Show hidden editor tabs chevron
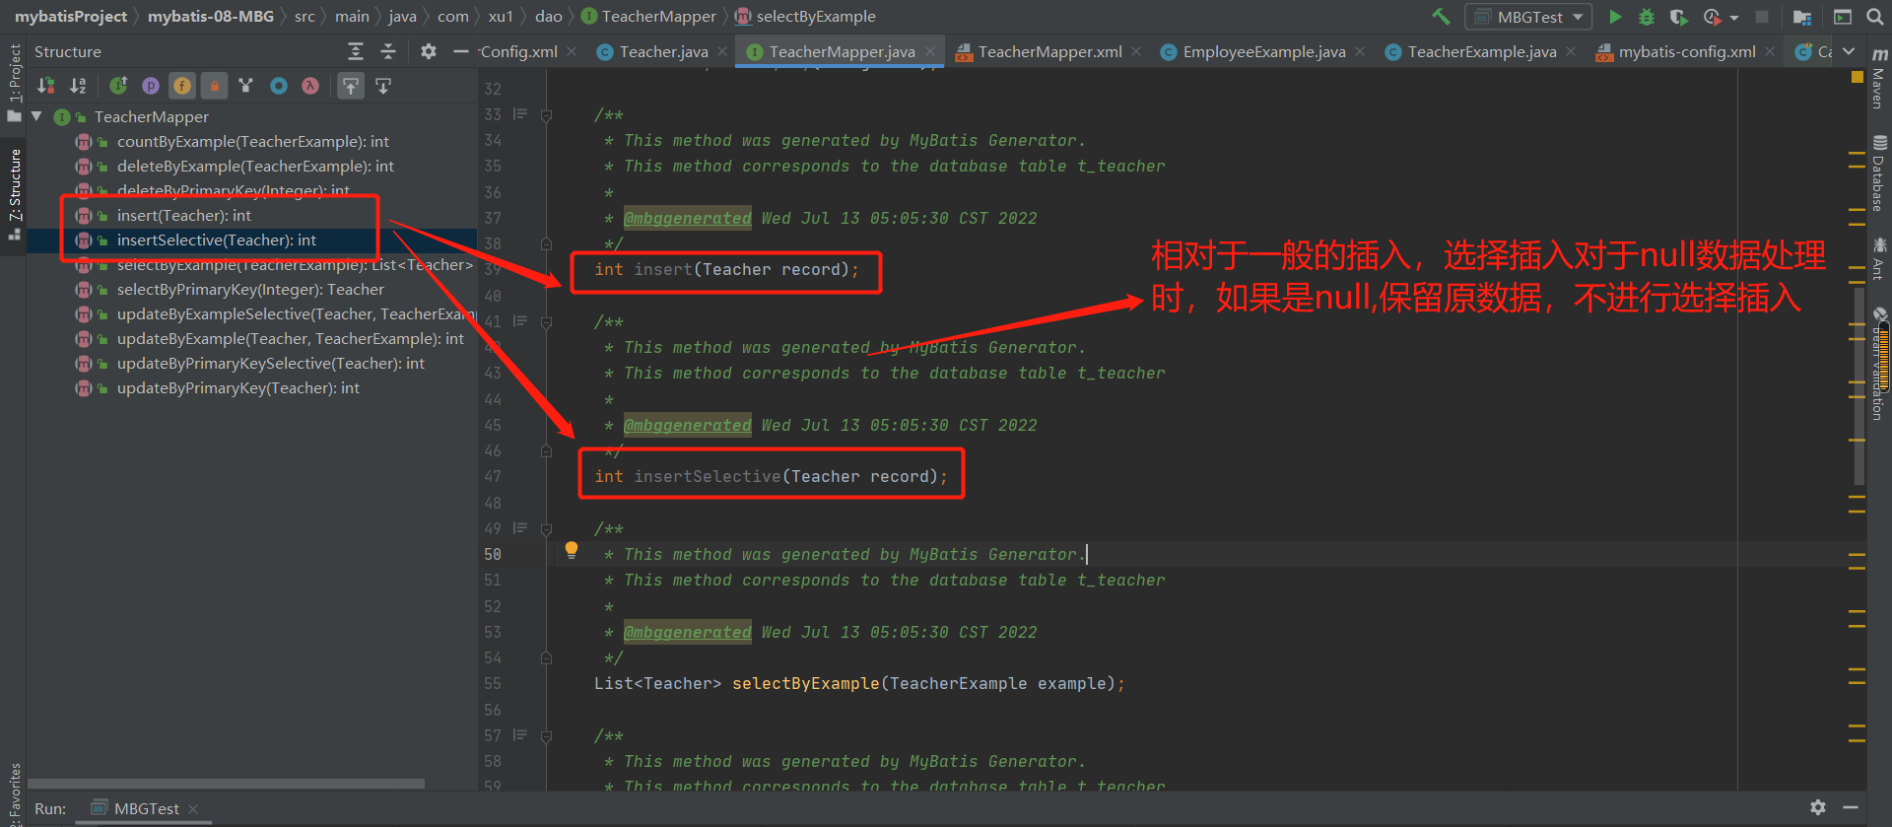Viewport: 1892px width, 827px height. click(1849, 51)
